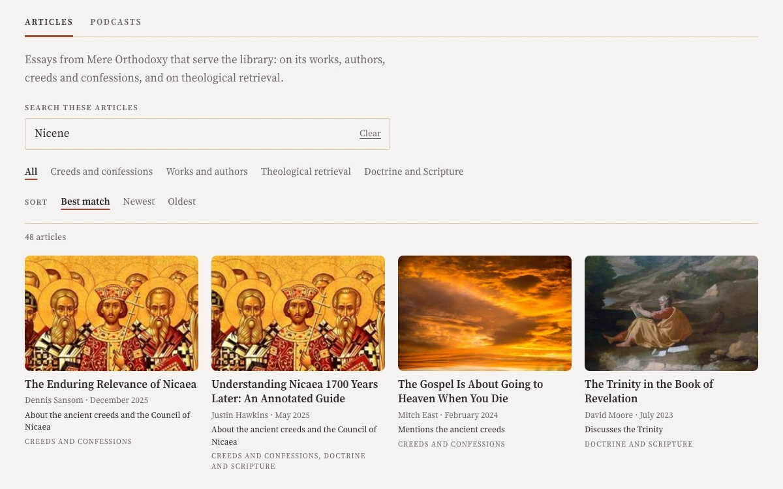783x489 pixels.
Task: Open Understanding Nicaea 1700 Years Later title
Action: tap(295, 391)
